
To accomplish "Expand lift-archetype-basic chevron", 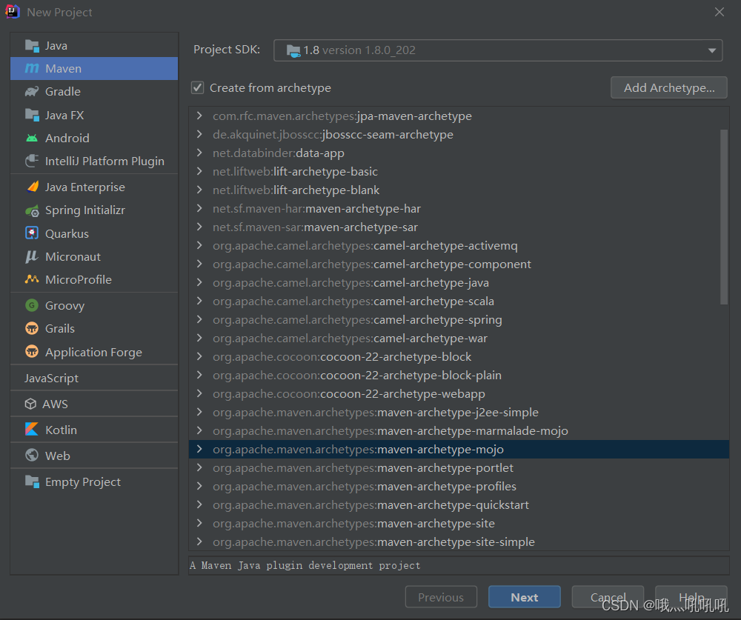I will [199, 171].
